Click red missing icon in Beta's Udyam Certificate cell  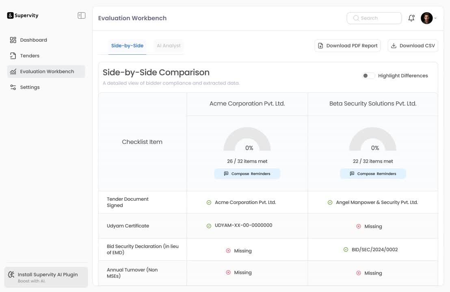[359, 226]
